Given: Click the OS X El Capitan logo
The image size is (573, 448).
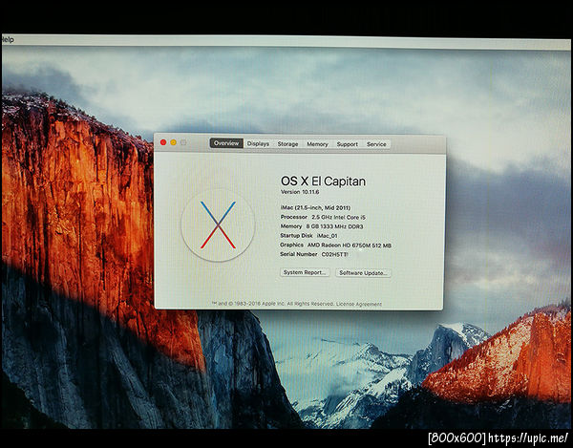Looking at the screenshot, I should pyautogui.click(x=218, y=224).
